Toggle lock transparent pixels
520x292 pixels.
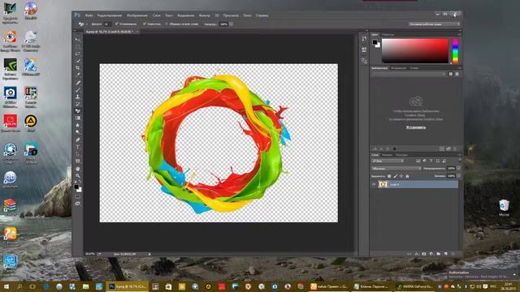coord(389,176)
